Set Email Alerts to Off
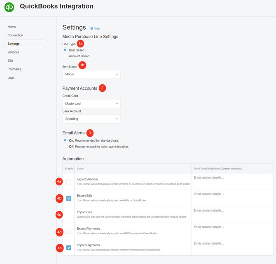The width and height of the screenshot is (276, 264). click(x=65, y=146)
